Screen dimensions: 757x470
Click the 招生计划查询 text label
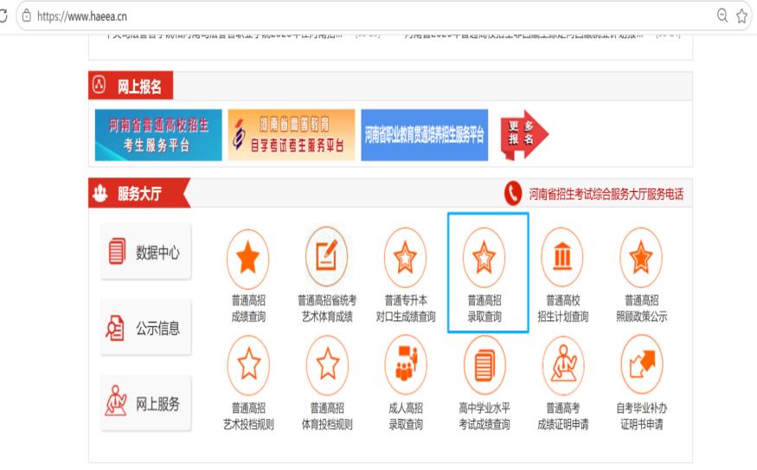(x=562, y=317)
